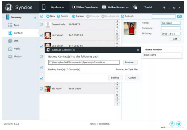Screen dimensions: 187x130
Task: Click the Edit button
Action: pyautogui.click(x=175, y=39)
